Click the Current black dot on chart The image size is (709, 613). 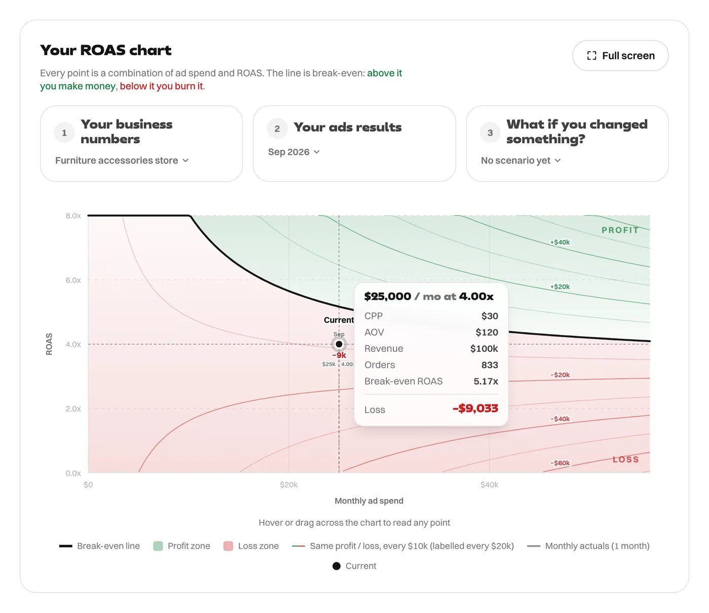(x=339, y=344)
